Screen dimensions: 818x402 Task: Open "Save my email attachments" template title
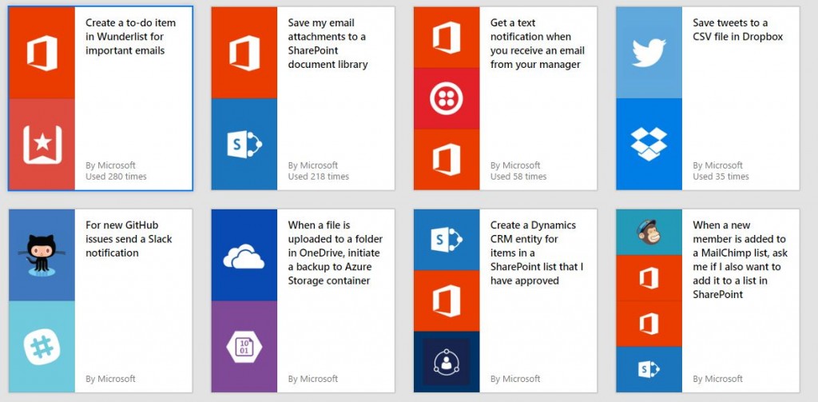(328, 43)
